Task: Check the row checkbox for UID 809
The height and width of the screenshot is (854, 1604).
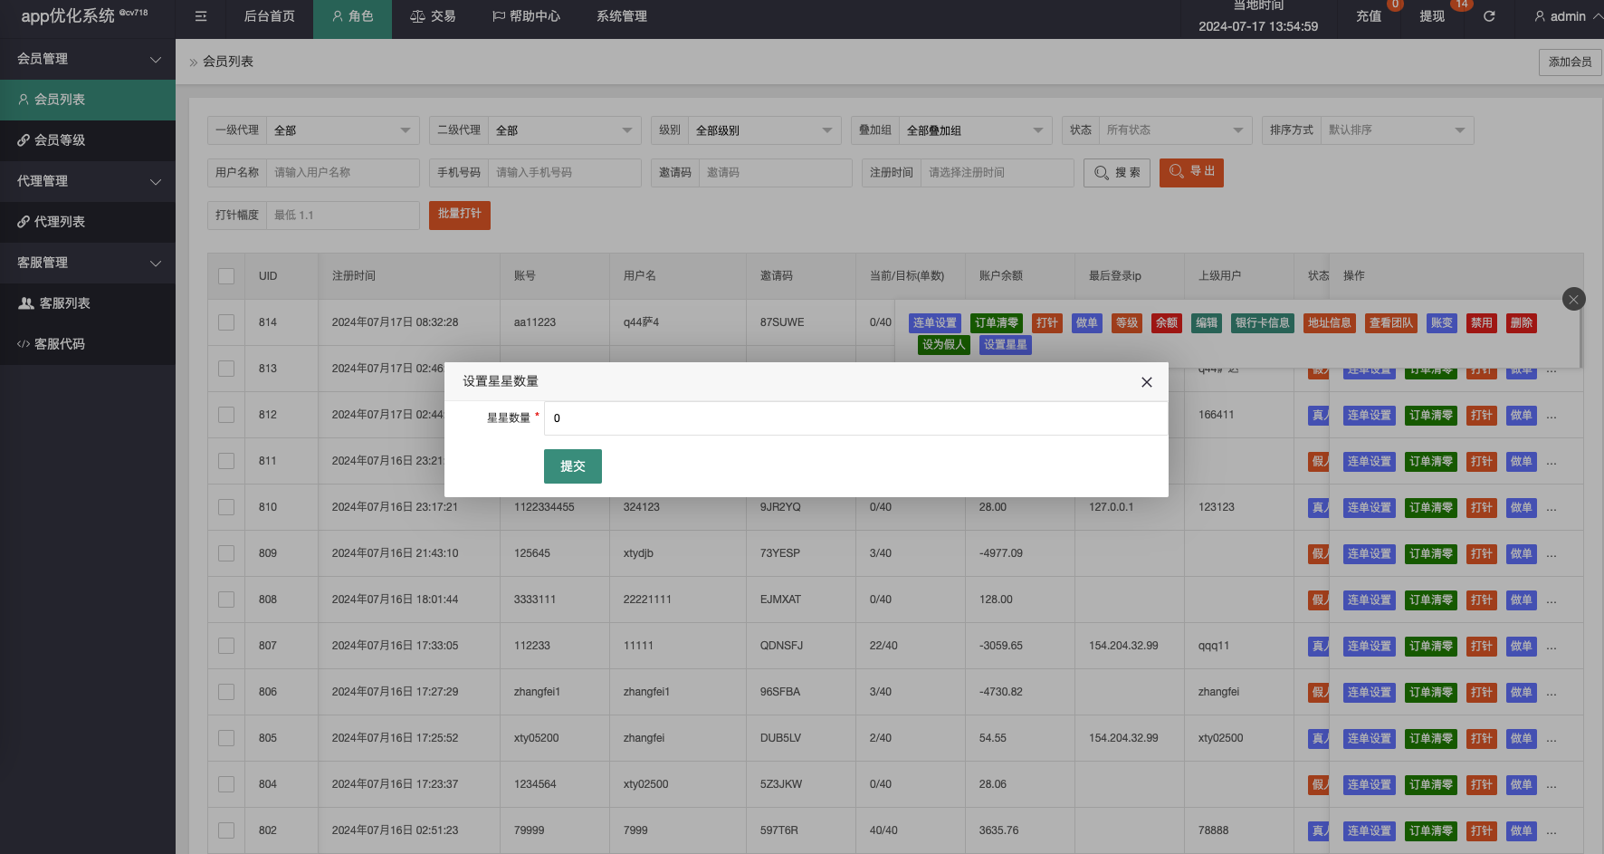Action: (x=226, y=553)
